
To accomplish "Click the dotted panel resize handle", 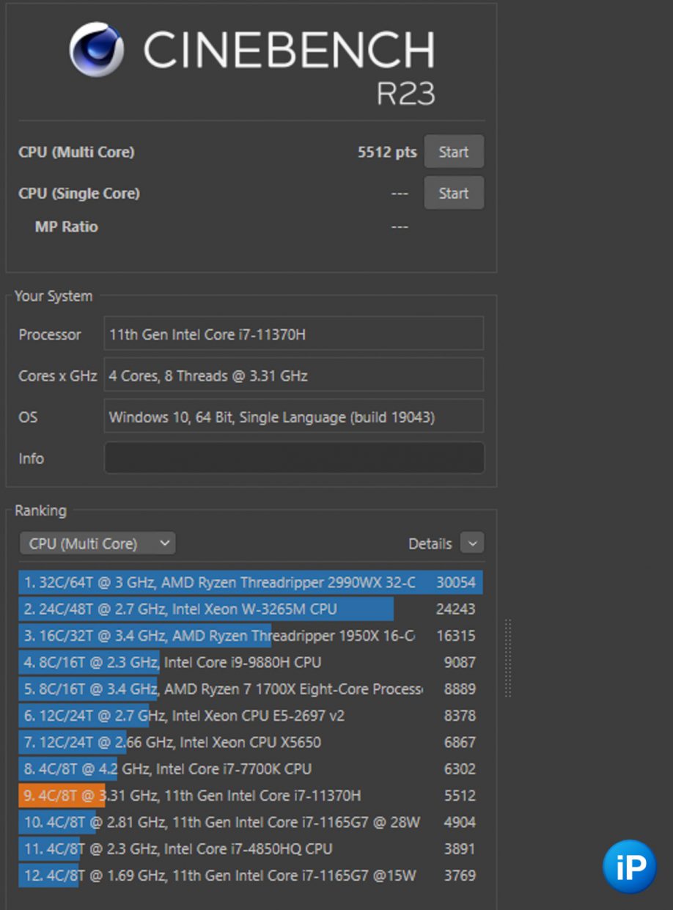I will coord(508,658).
